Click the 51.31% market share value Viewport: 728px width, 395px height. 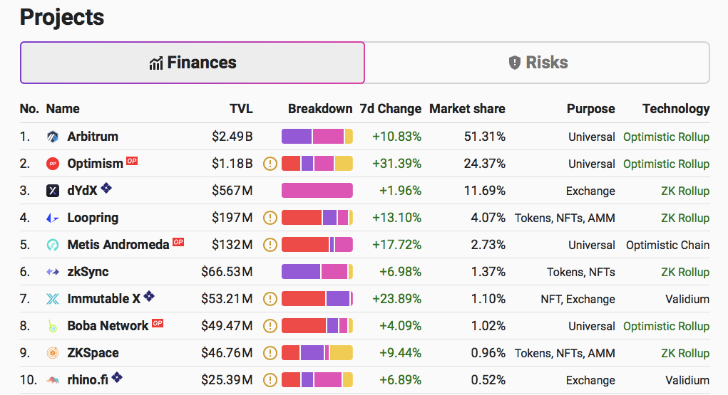[x=485, y=137]
